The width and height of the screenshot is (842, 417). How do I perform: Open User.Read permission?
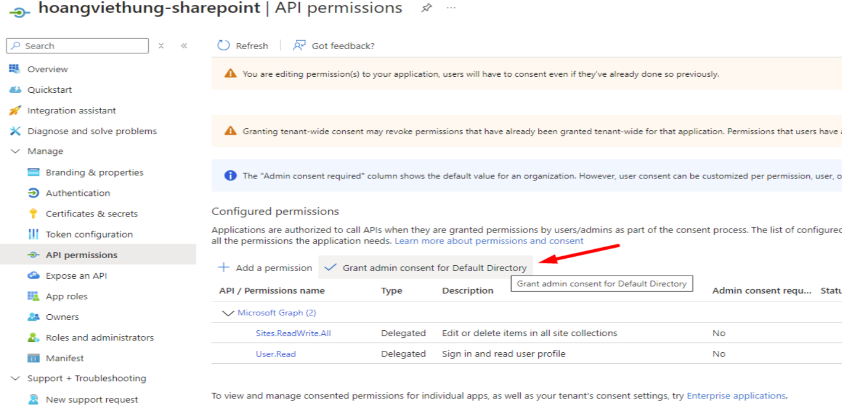coord(276,353)
